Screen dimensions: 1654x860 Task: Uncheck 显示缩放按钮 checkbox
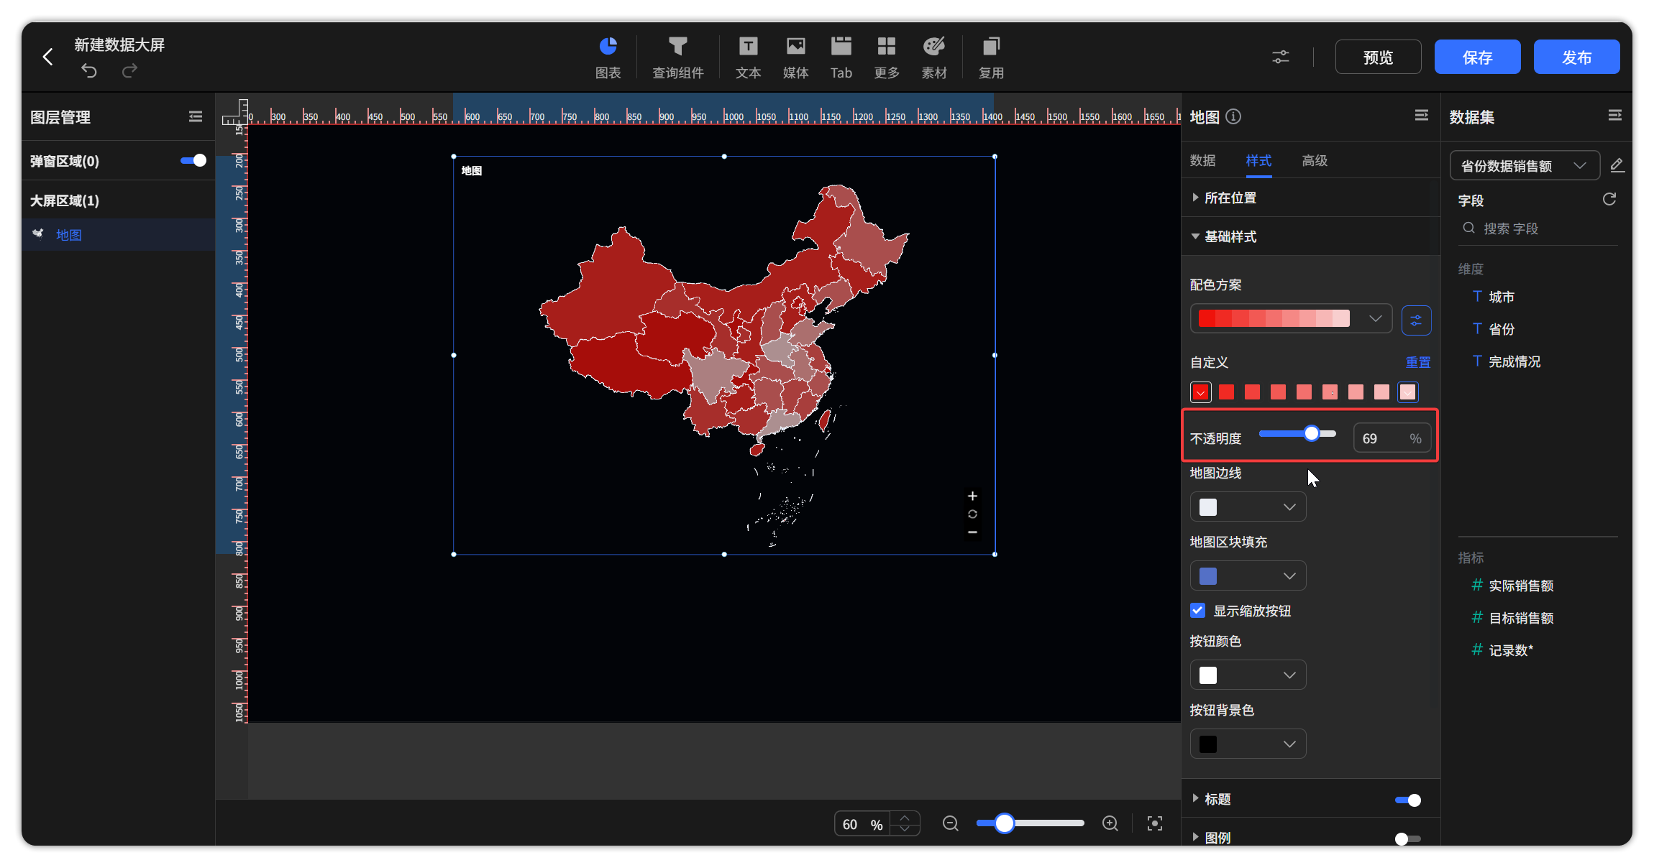1197,610
